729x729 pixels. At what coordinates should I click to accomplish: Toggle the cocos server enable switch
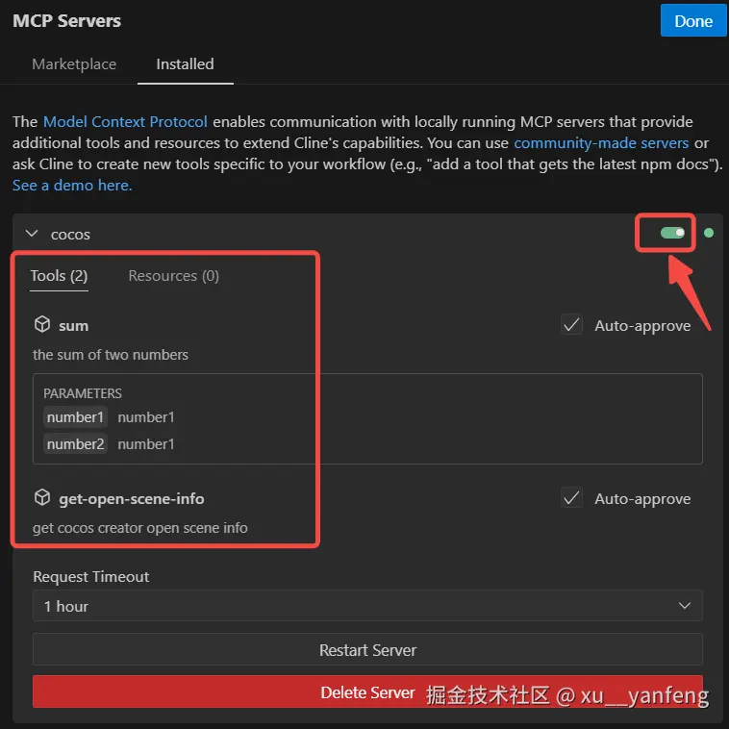(672, 233)
